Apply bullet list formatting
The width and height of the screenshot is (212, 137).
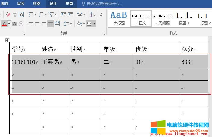pos(30,14)
